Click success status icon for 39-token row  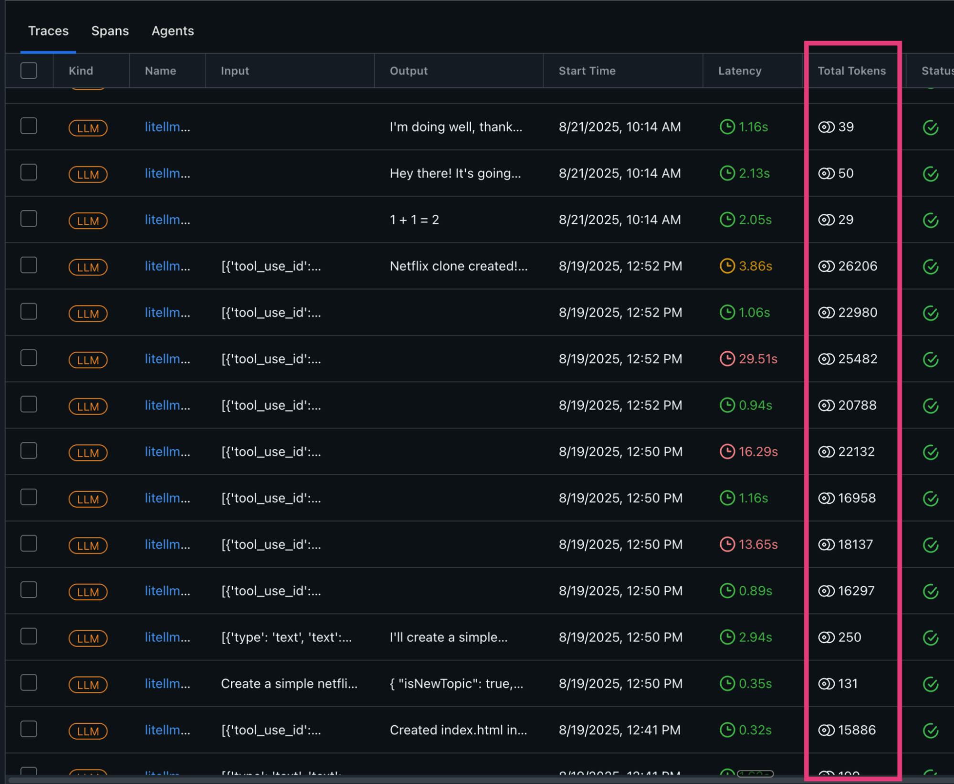(930, 128)
